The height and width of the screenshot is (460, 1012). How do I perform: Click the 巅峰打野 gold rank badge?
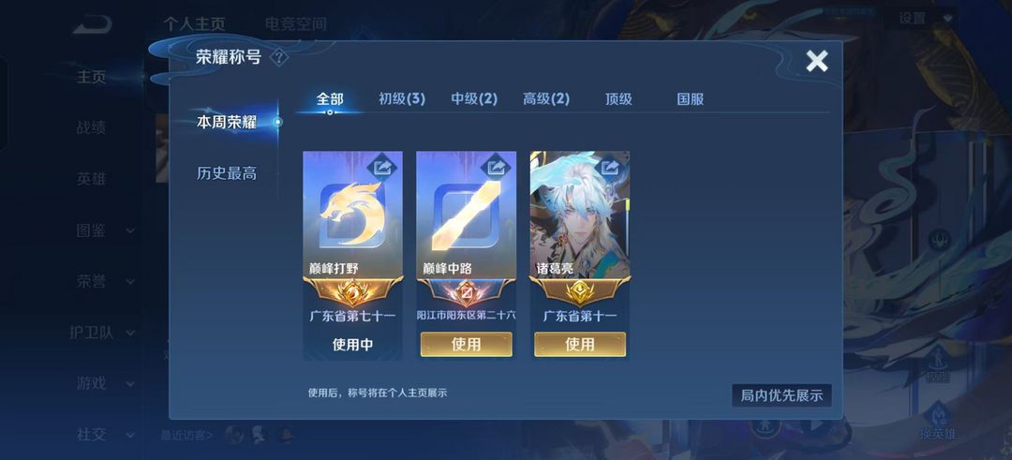(352, 292)
